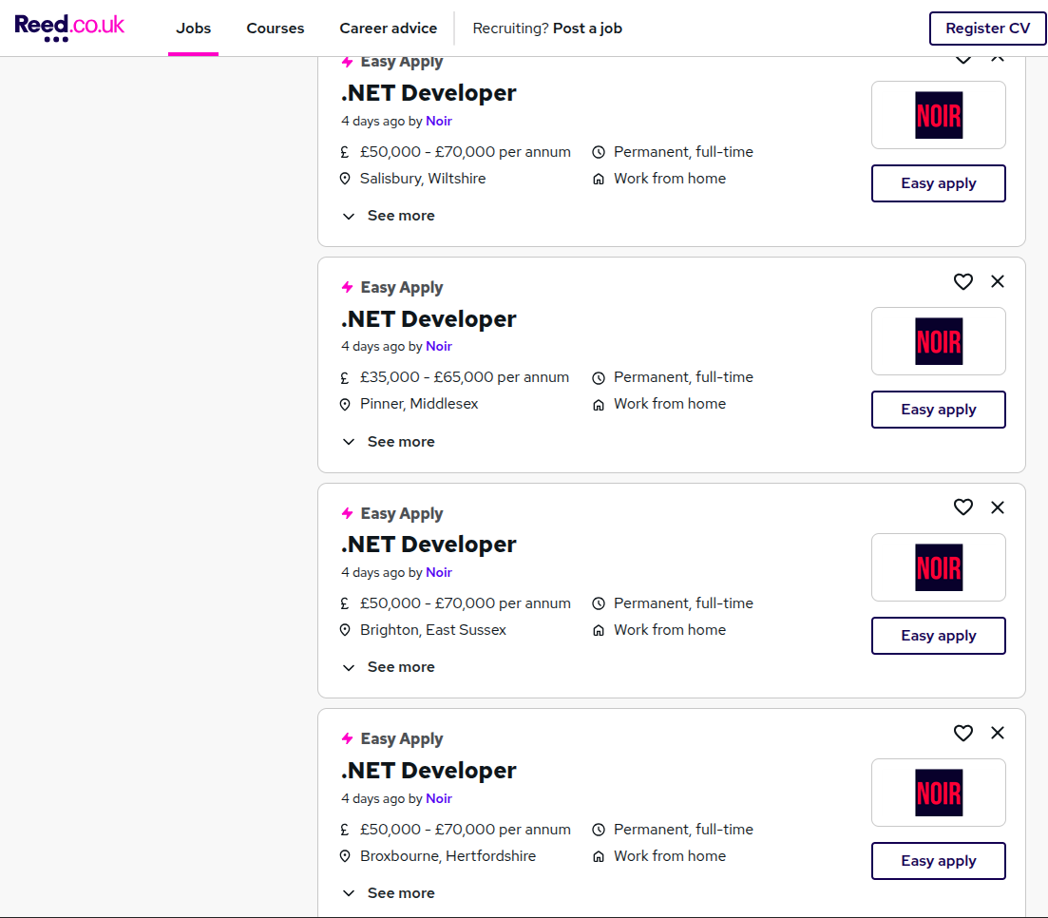Follow the Noir employer link on the Pinner job
Image resolution: width=1048 pixels, height=918 pixels.
tap(438, 346)
